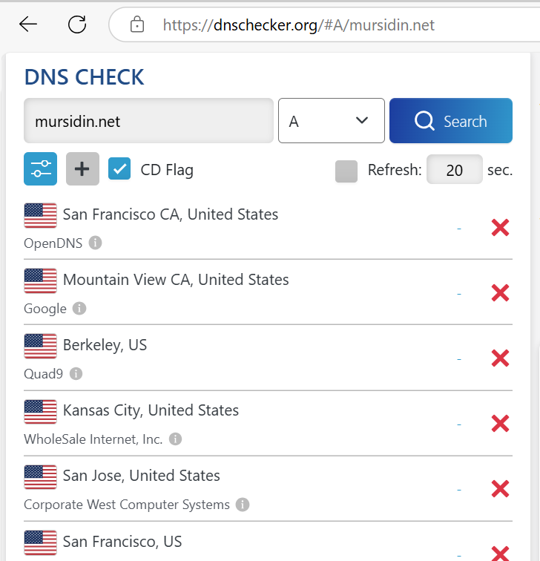This screenshot has height=561, width=540.
Task: Edit the refresh seconds value field
Action: 454,170
